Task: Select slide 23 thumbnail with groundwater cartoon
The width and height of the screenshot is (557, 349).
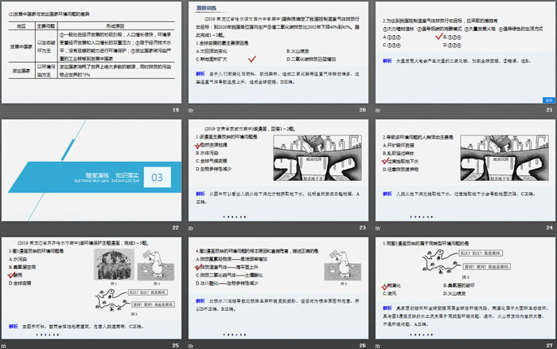Action: 278,170
